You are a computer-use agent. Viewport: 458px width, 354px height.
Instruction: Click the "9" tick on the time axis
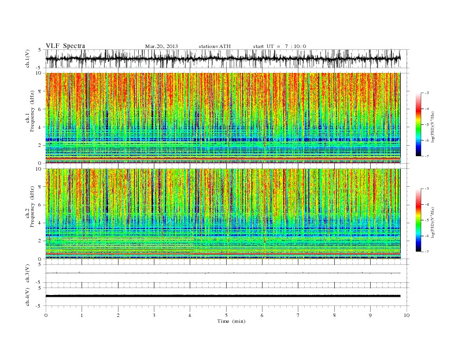point(370,315)
